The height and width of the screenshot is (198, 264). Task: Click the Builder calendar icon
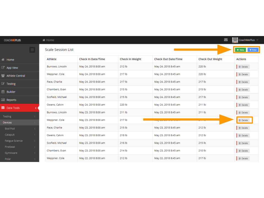3,92
